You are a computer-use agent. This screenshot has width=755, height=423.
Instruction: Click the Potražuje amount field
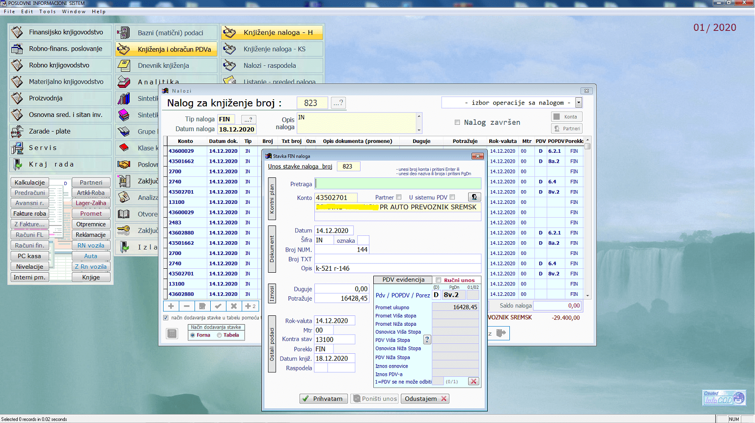tap(341, 298)
